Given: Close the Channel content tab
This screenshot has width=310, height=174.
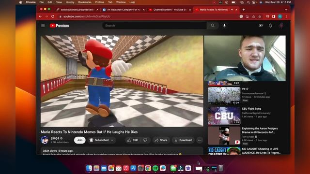Looking at the screenshot, I should coord(190,10).
